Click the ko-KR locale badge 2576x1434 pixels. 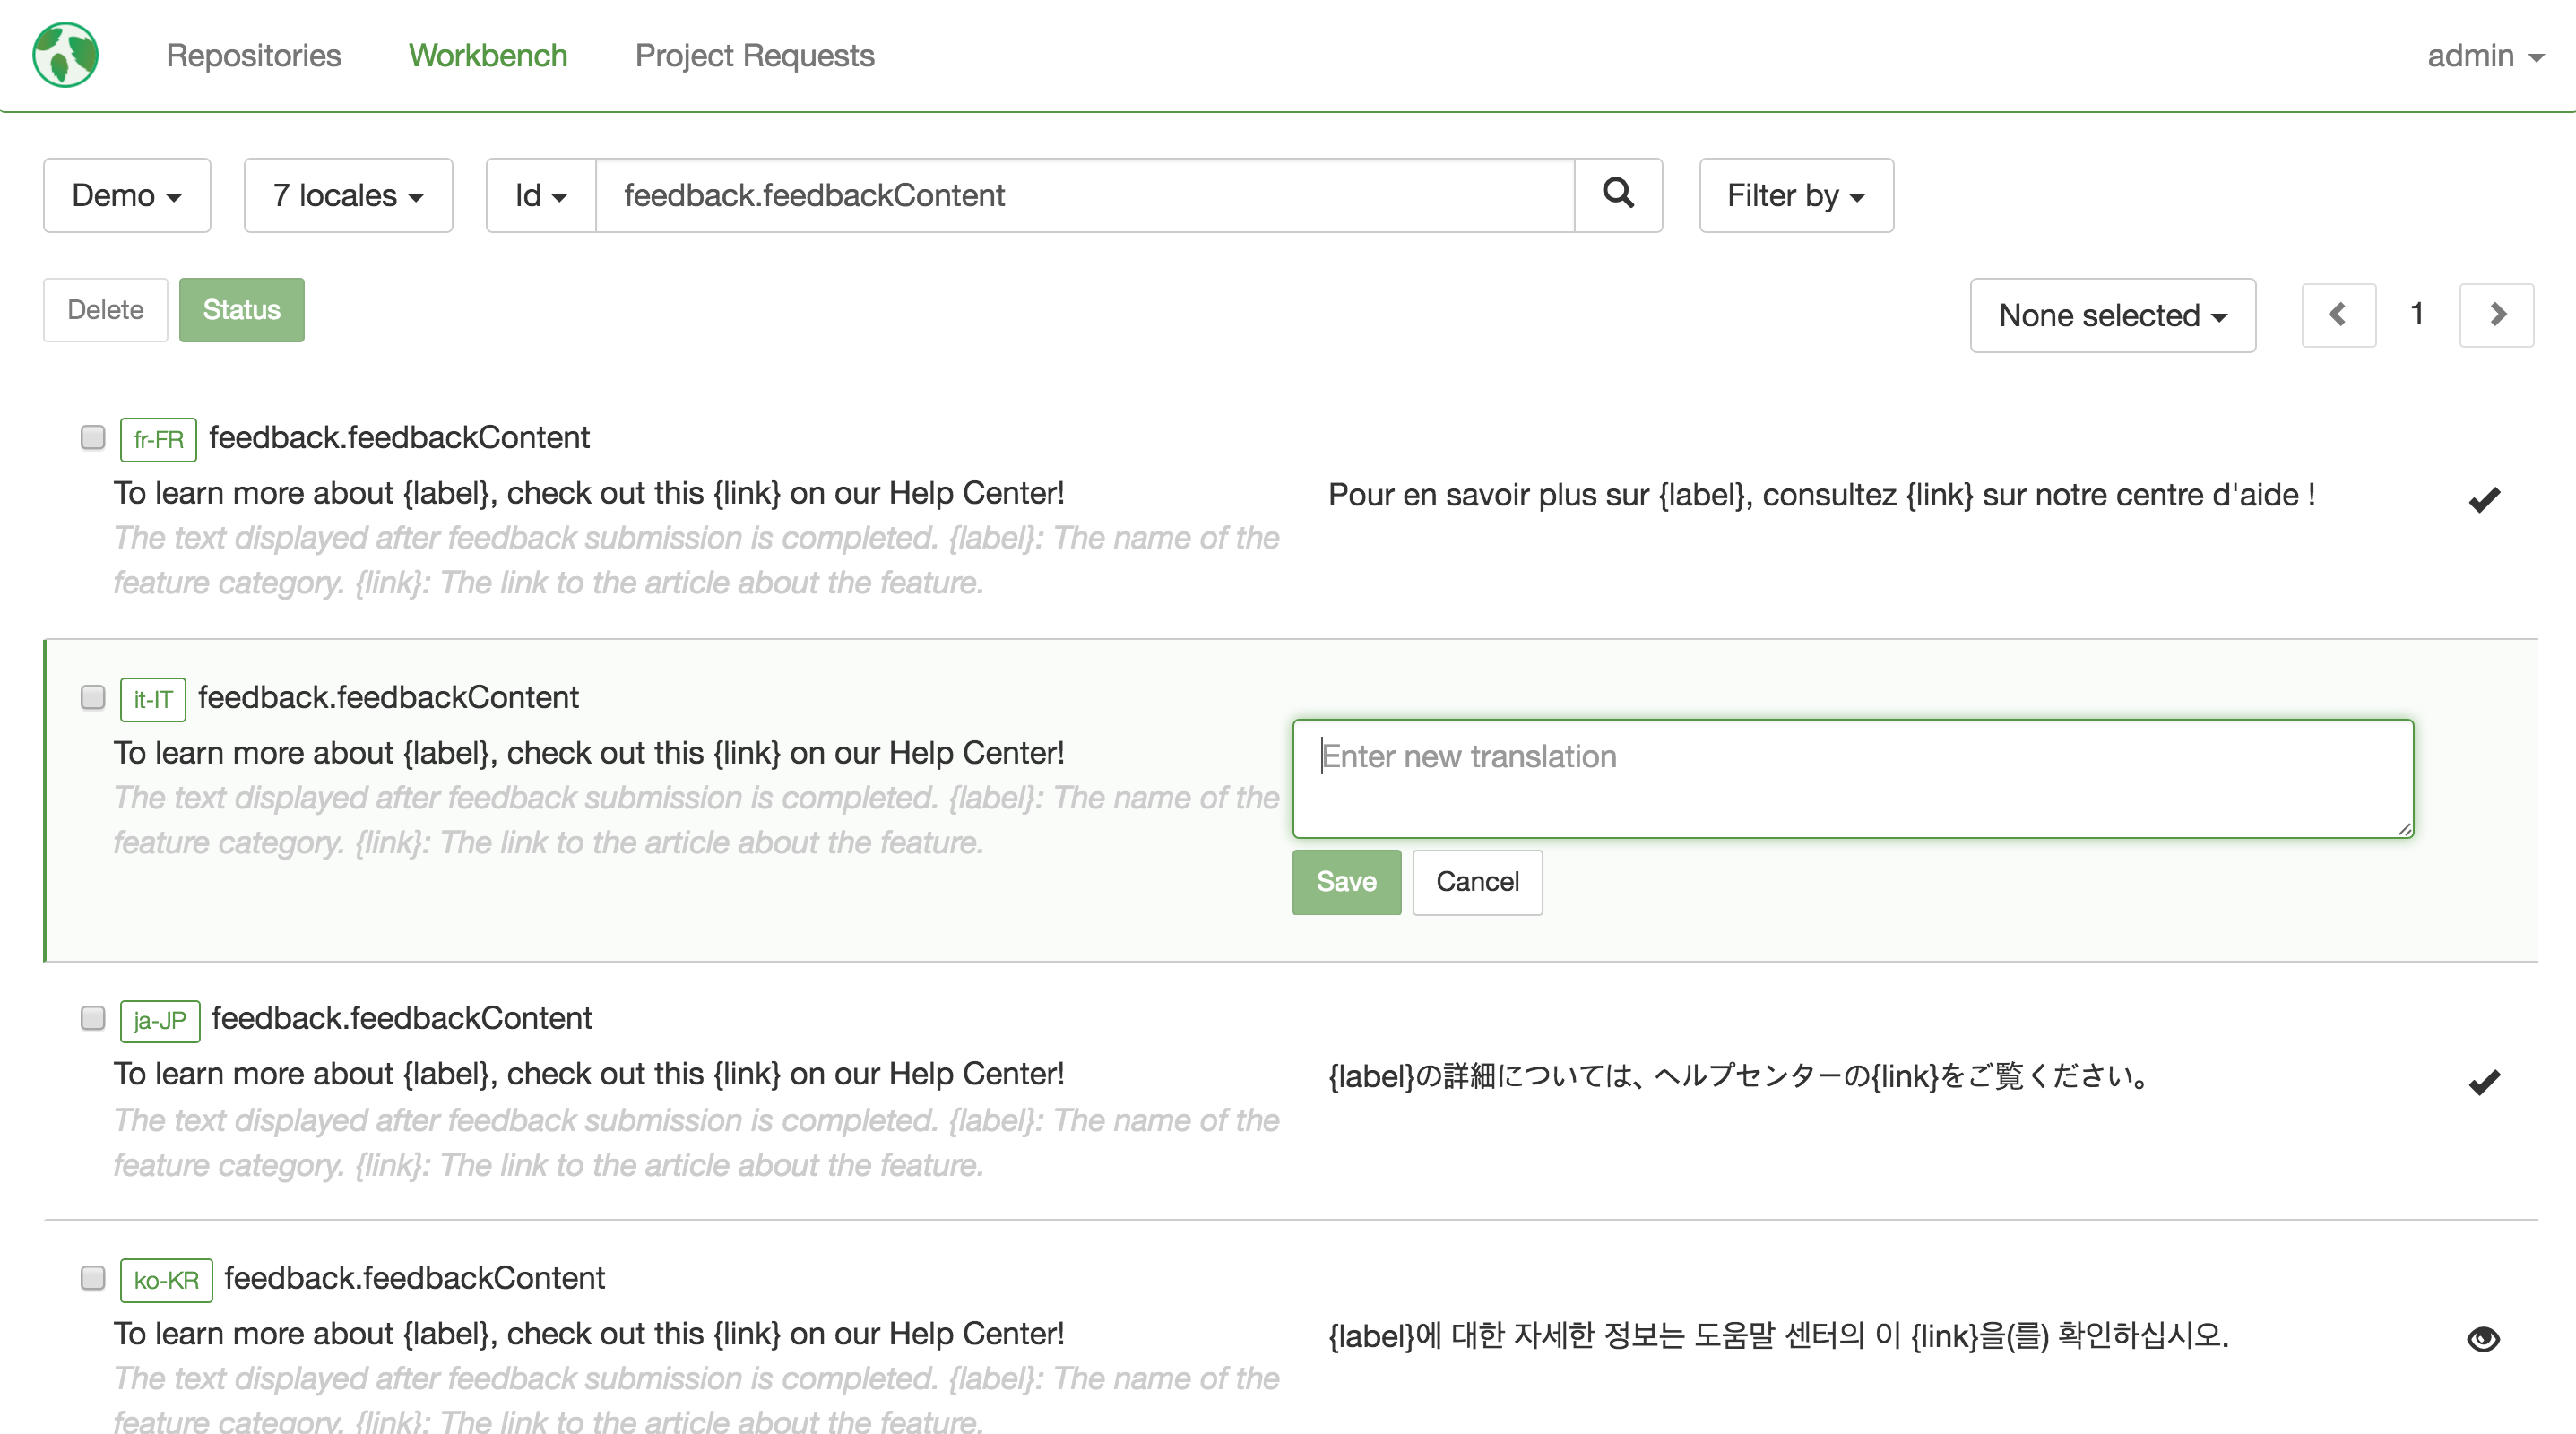pos(166,1280)
